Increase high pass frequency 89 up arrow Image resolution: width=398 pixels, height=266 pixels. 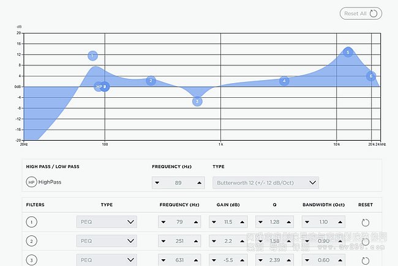pyautogui.click(x=198, y=183)
